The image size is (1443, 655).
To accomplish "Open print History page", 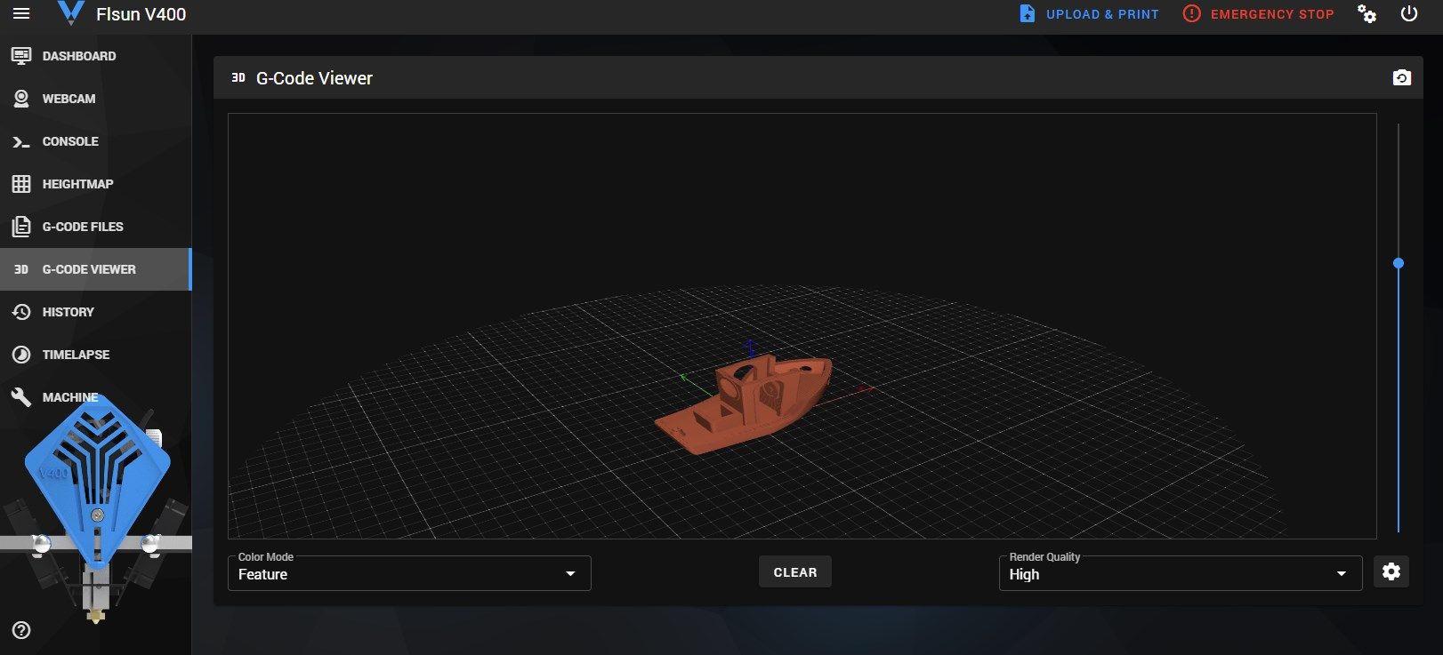I will pyautogui.click(x=95, y=312).
